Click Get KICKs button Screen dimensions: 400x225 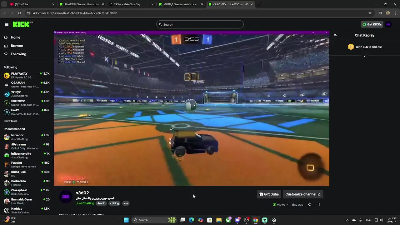[372, 24]
